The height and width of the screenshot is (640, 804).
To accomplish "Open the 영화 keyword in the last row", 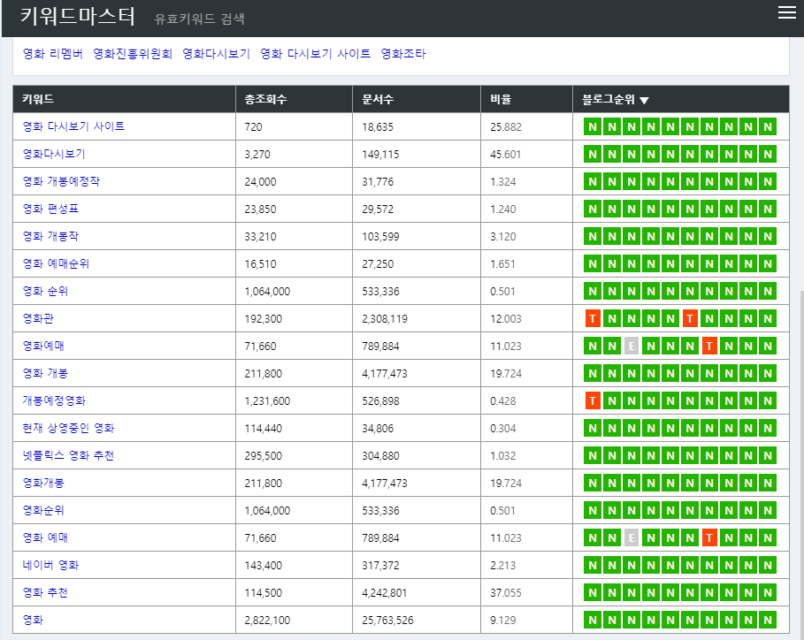I will [x=33, y=620].
